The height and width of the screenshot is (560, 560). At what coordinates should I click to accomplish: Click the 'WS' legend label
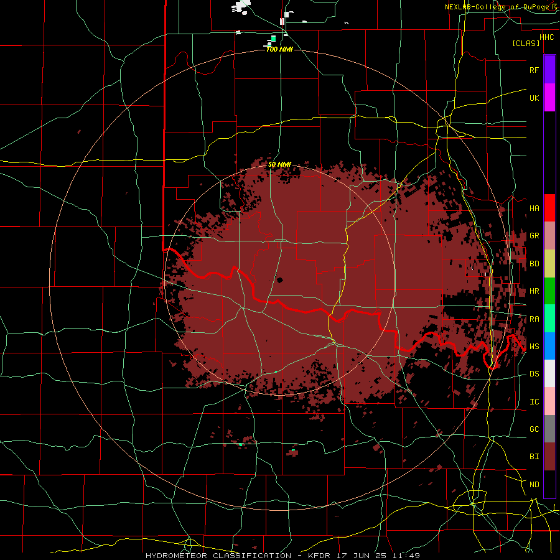534,347
